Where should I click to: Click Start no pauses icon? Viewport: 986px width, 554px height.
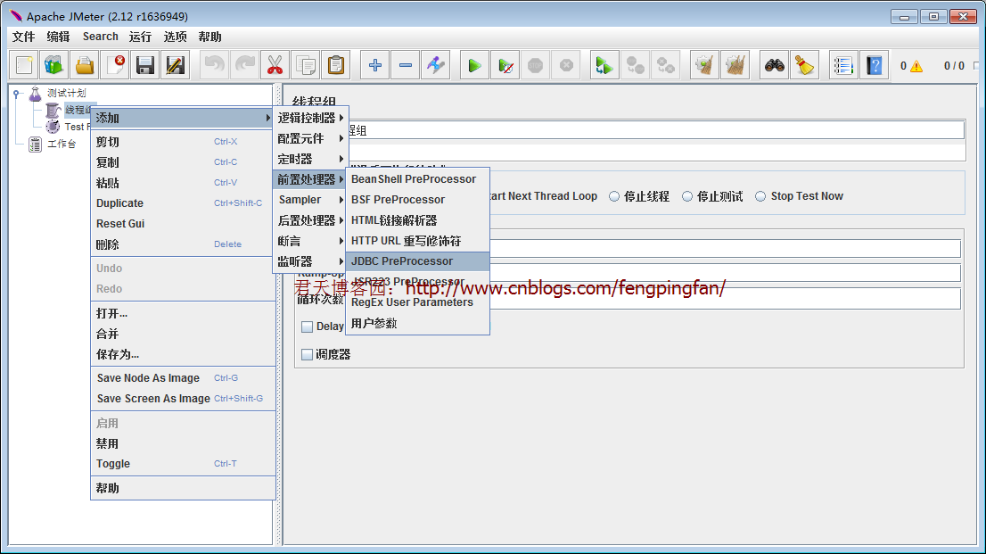[505, 65]
